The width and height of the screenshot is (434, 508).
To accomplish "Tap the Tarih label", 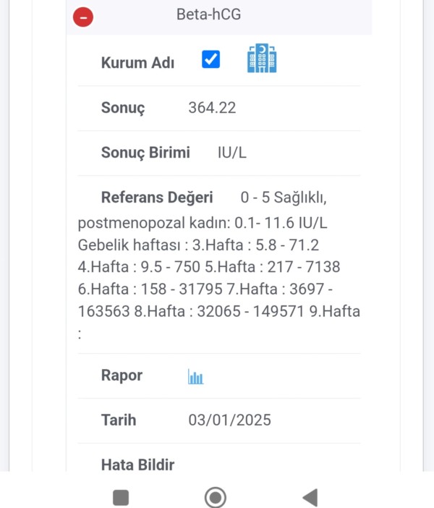I will (119, 420).
